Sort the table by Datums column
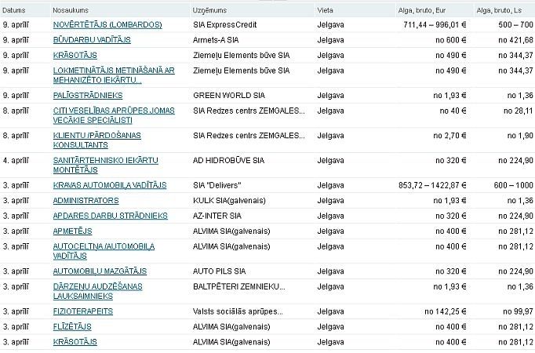The image size is (535, 353). 14,10
